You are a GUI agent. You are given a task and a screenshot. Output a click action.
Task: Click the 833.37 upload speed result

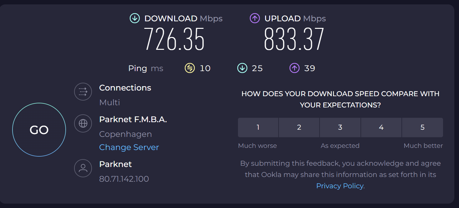[x=294, y=39]
